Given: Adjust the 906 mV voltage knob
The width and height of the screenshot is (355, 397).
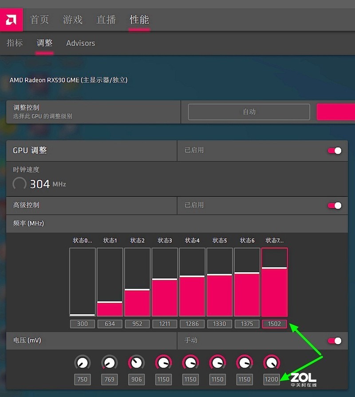Looking at the screenshot, I should click(136, 361).
